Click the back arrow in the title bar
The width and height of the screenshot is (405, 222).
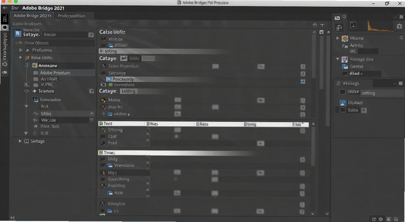(x=5, y=8)
